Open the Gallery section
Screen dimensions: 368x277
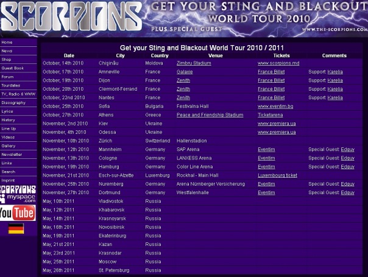[9, 146]
